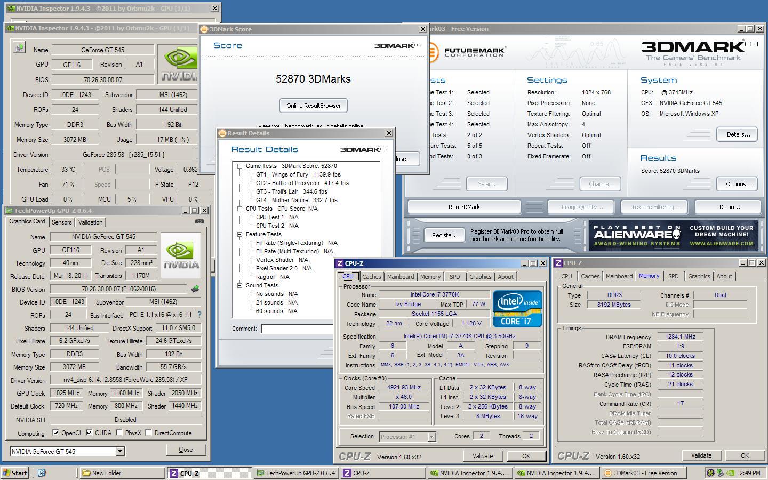Viewport: 768px width, 480px height.
Task: Click the NVIDIA logo in NVIDIA Inspector
Action: (x=180, y=64)
